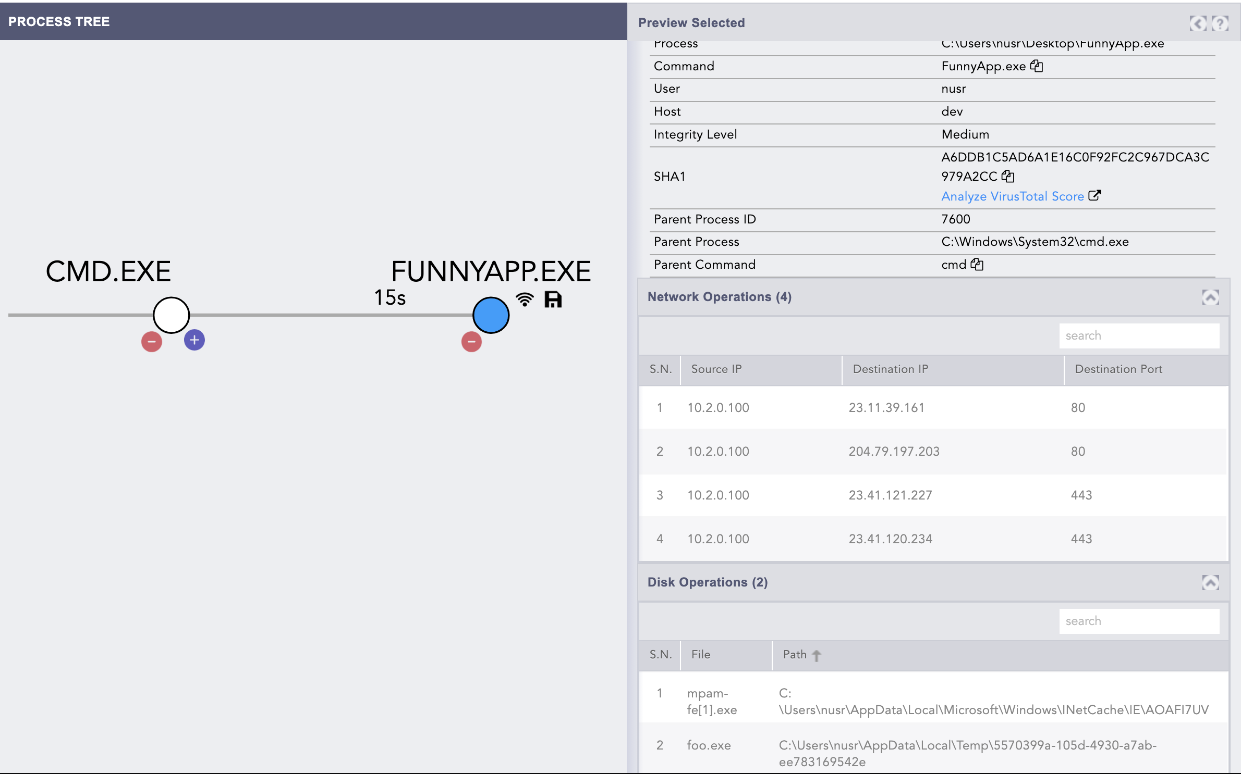
Task: Focus the Network Operations search field
Action: [1139, 336]
